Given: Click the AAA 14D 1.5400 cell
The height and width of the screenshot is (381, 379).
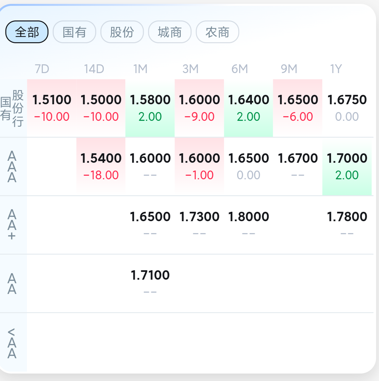Looking at the screenshot, I should click(x=101, y=166).
